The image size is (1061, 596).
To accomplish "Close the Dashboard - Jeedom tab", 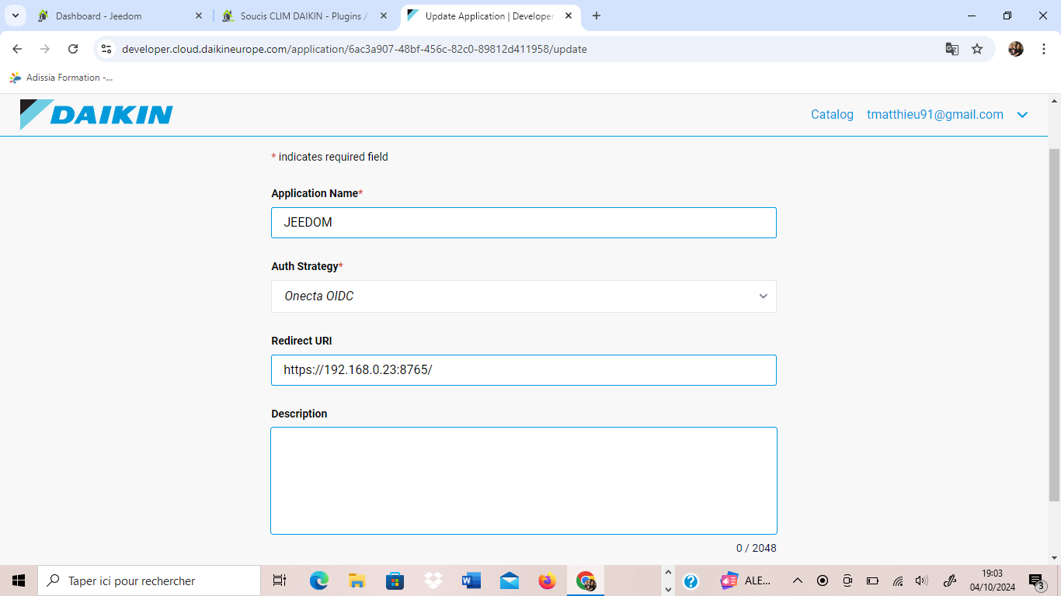I will click(x=199, y=16).
